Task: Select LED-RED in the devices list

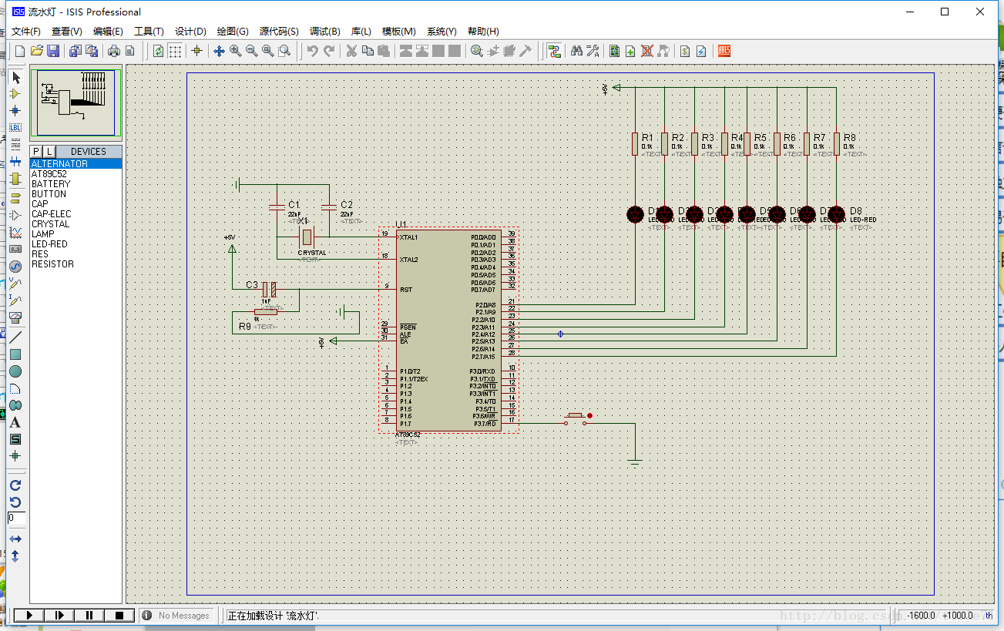Action: [x=76, y=244]
